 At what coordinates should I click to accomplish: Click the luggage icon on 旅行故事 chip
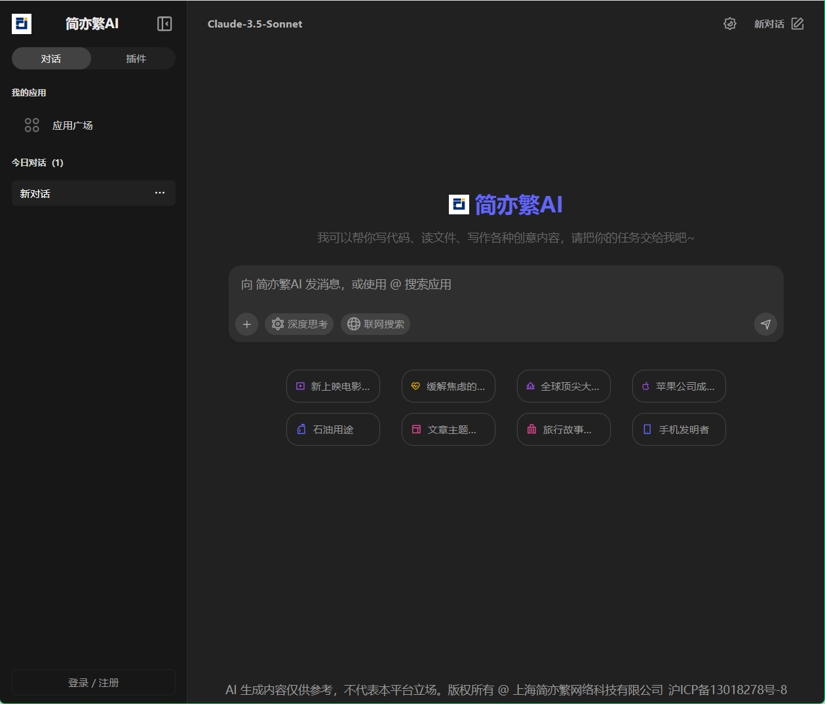tap(531, 429)
